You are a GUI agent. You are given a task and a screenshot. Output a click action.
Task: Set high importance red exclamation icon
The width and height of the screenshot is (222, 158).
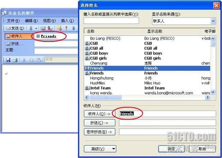click(66, 28)
